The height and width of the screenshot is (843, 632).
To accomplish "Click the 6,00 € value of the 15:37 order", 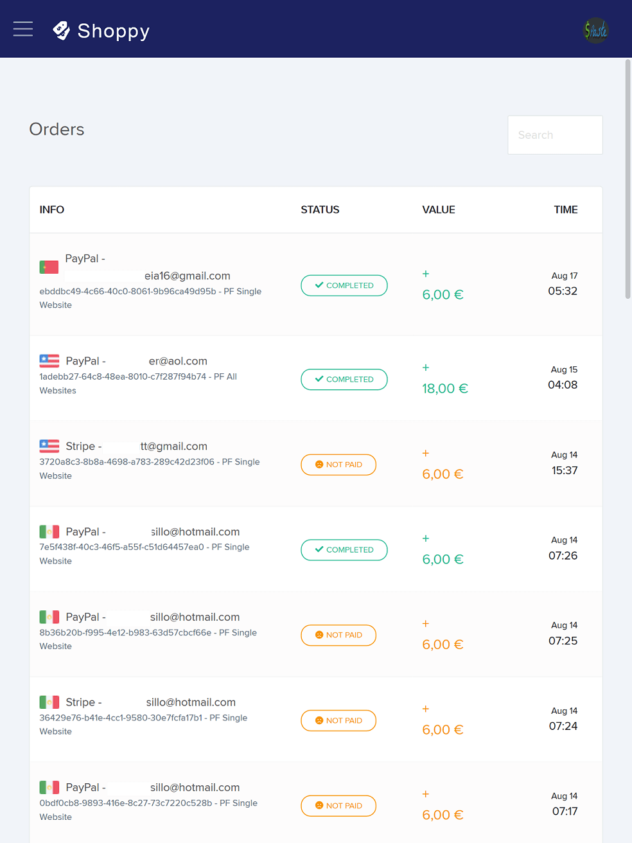I will 443,474.
